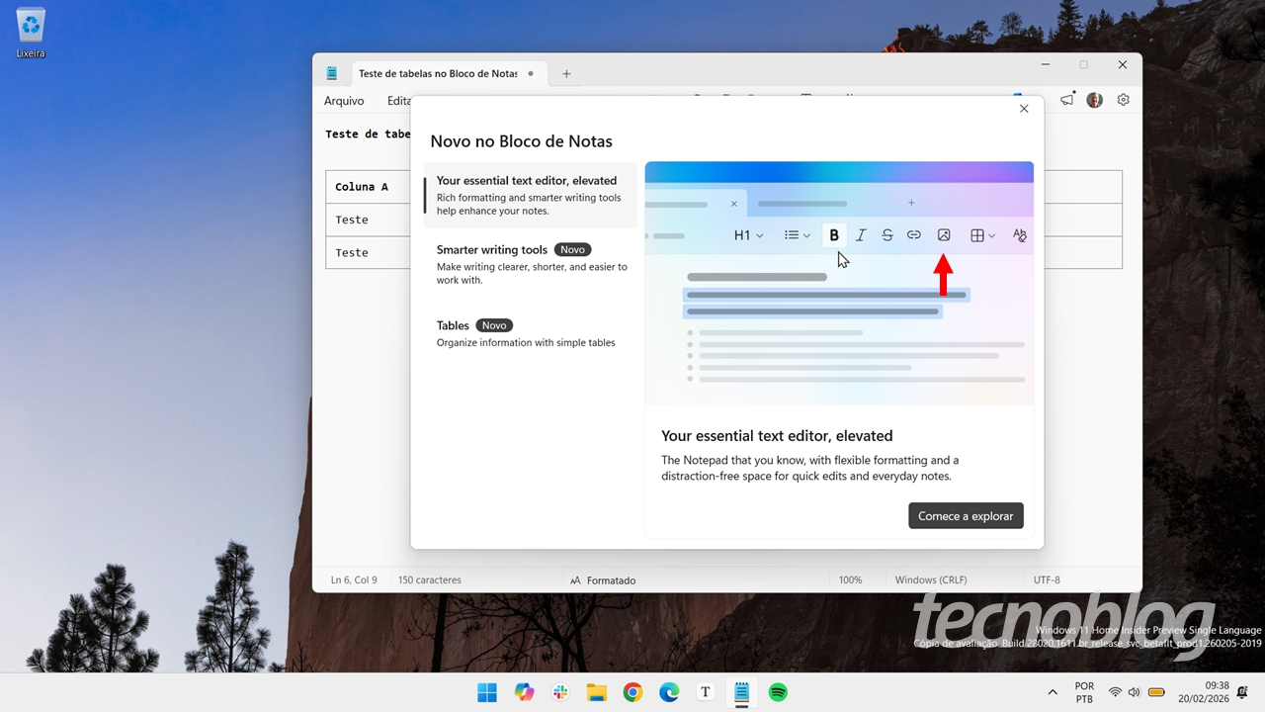Select the Teste de tabelas document tab
The height and width of the screenshot is (712, 1265).
437,74
